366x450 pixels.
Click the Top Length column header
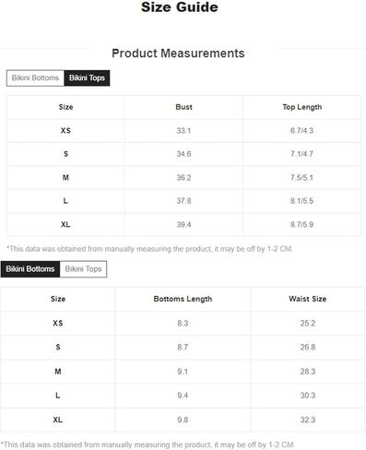click(x=302, y=107)
